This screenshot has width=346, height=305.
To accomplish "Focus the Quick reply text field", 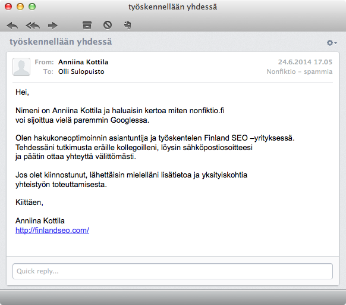I will click(172, 271).
